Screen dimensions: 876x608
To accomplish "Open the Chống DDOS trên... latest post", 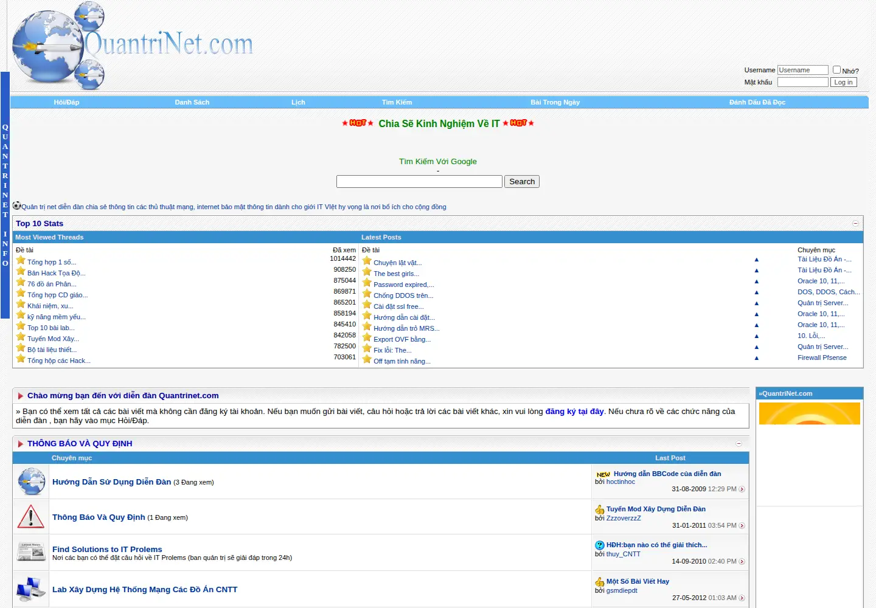I will (403, 295).
